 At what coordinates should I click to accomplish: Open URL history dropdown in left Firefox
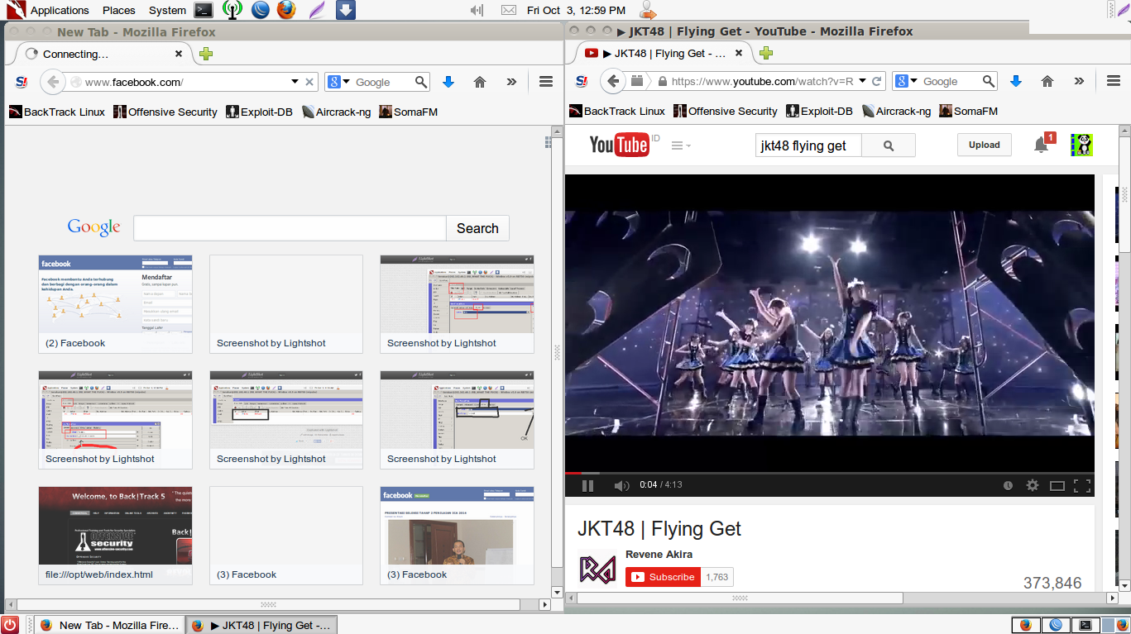click(x=295, y=82)
